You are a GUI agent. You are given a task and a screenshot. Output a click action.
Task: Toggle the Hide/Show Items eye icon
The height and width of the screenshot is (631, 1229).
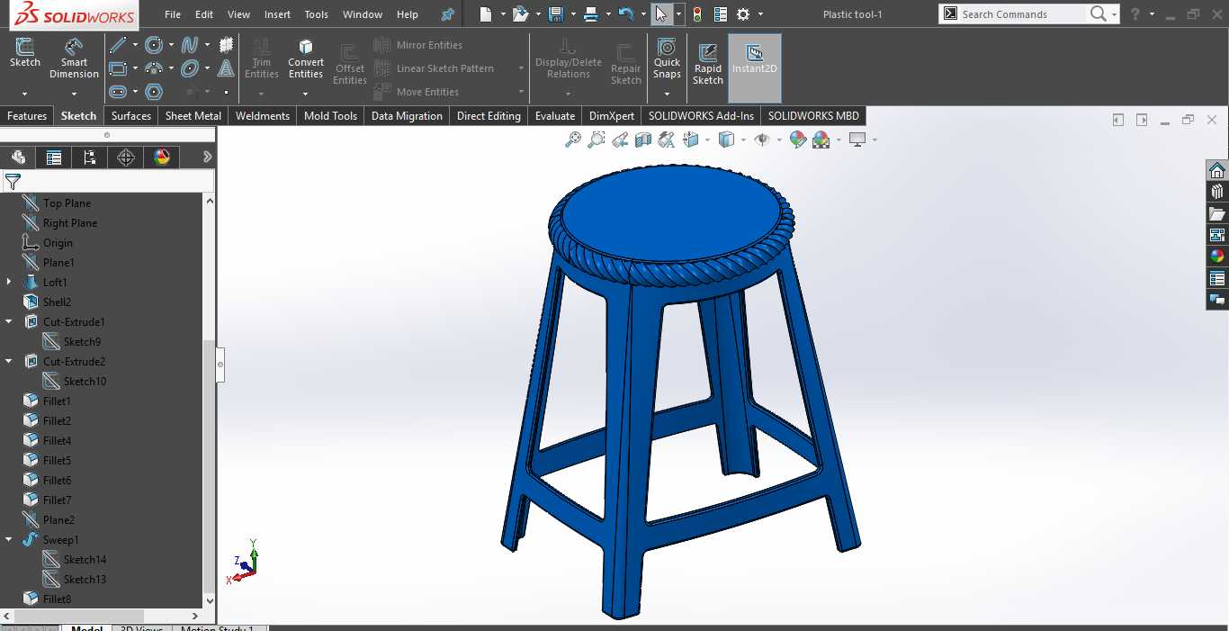pyautogui.click(x=762, y=140)
